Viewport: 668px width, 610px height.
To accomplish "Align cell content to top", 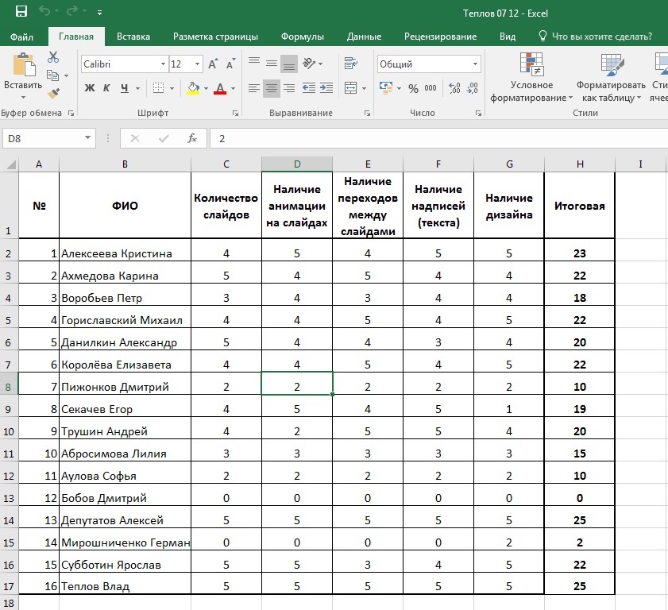I will (x=254, y=63).
